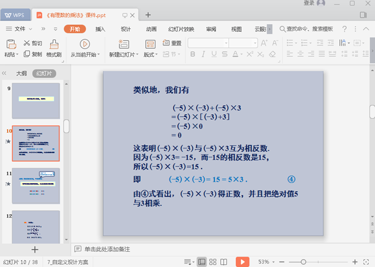The height and width of the screenshot is (267, 375).
Task: Click the bullet list icon
Action: coord(290,43)
